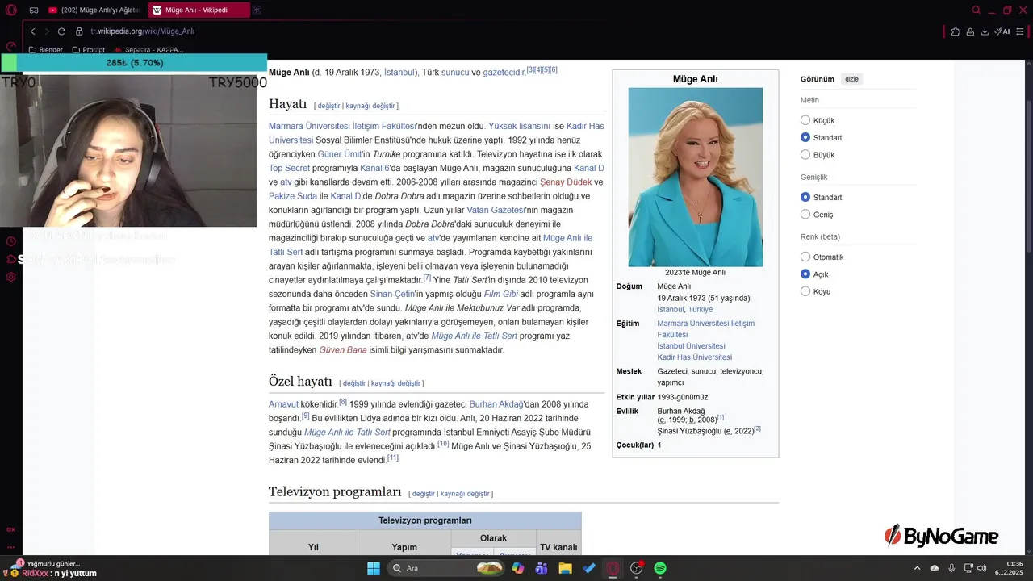Open the downloads icon in toolbar
1033x581 pixels.
[x=985, y=31]
